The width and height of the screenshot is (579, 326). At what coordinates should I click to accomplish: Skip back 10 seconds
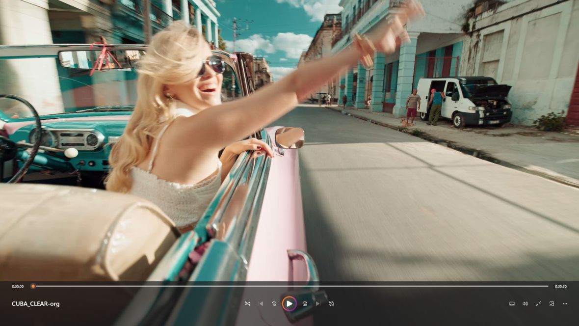click(x=274, y=304)
